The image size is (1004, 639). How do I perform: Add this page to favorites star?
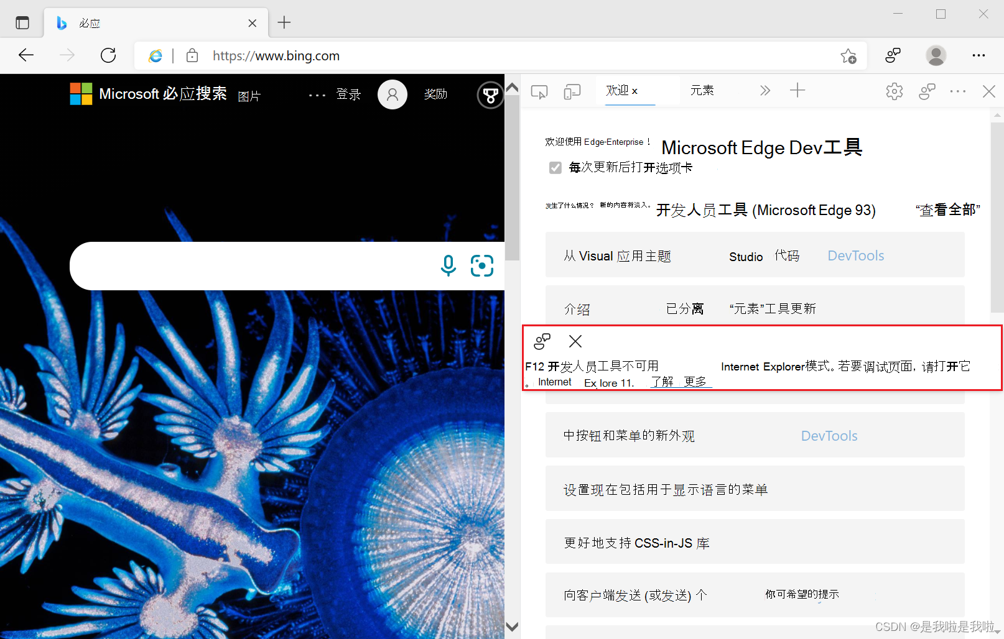click(x=848, y=56)
